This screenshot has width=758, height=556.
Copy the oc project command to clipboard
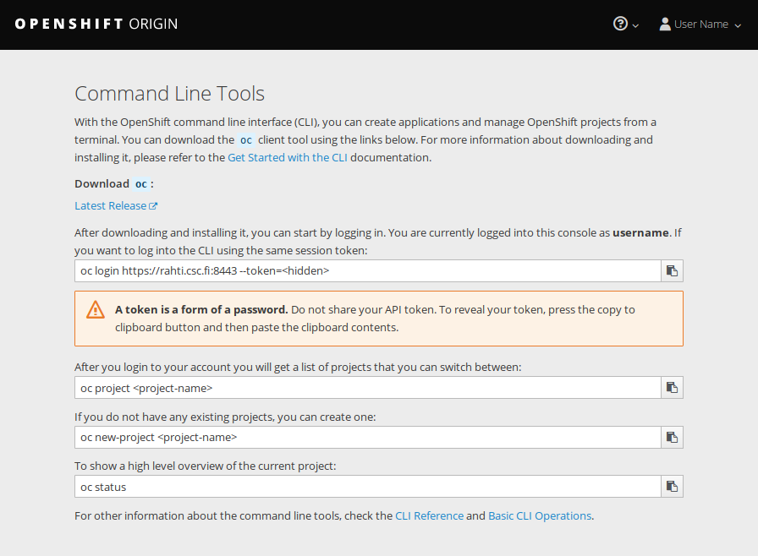pyautogui.click(x=672, y=388)
